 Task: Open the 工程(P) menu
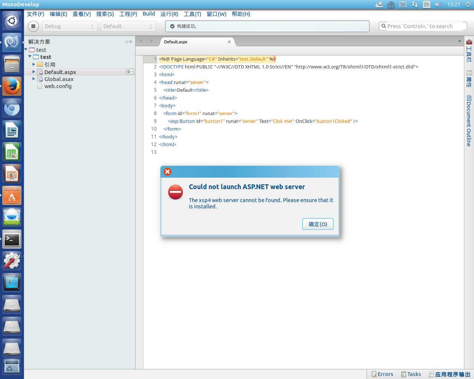pos(128,14)
